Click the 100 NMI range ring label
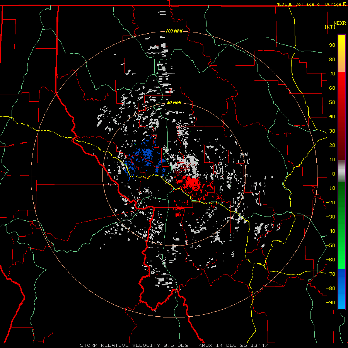This screenshot has height=348, width=348. [174, 31]
